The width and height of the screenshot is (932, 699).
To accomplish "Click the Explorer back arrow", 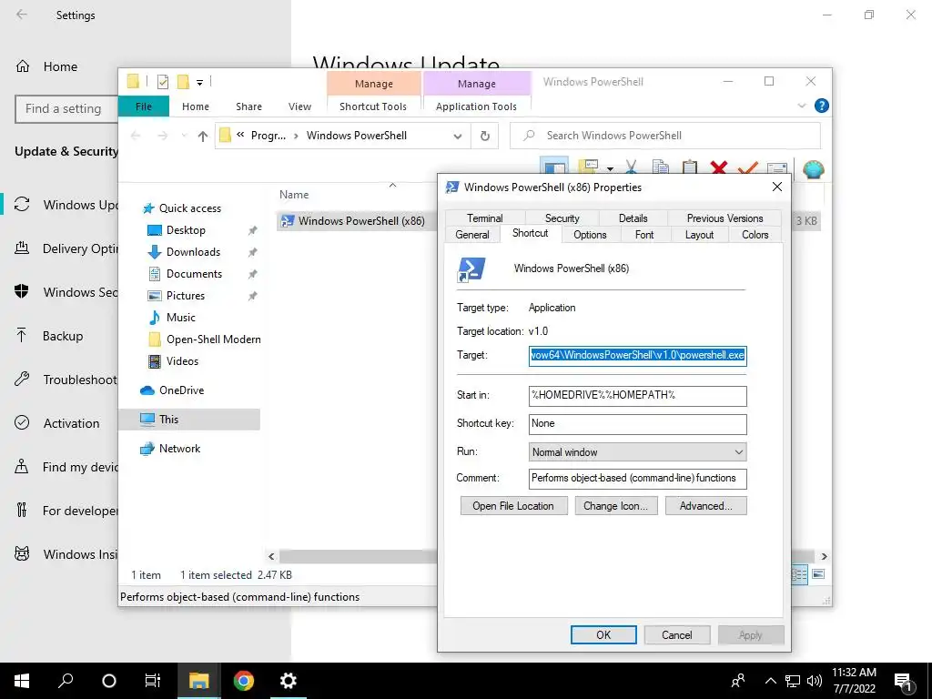I will 136,137.
